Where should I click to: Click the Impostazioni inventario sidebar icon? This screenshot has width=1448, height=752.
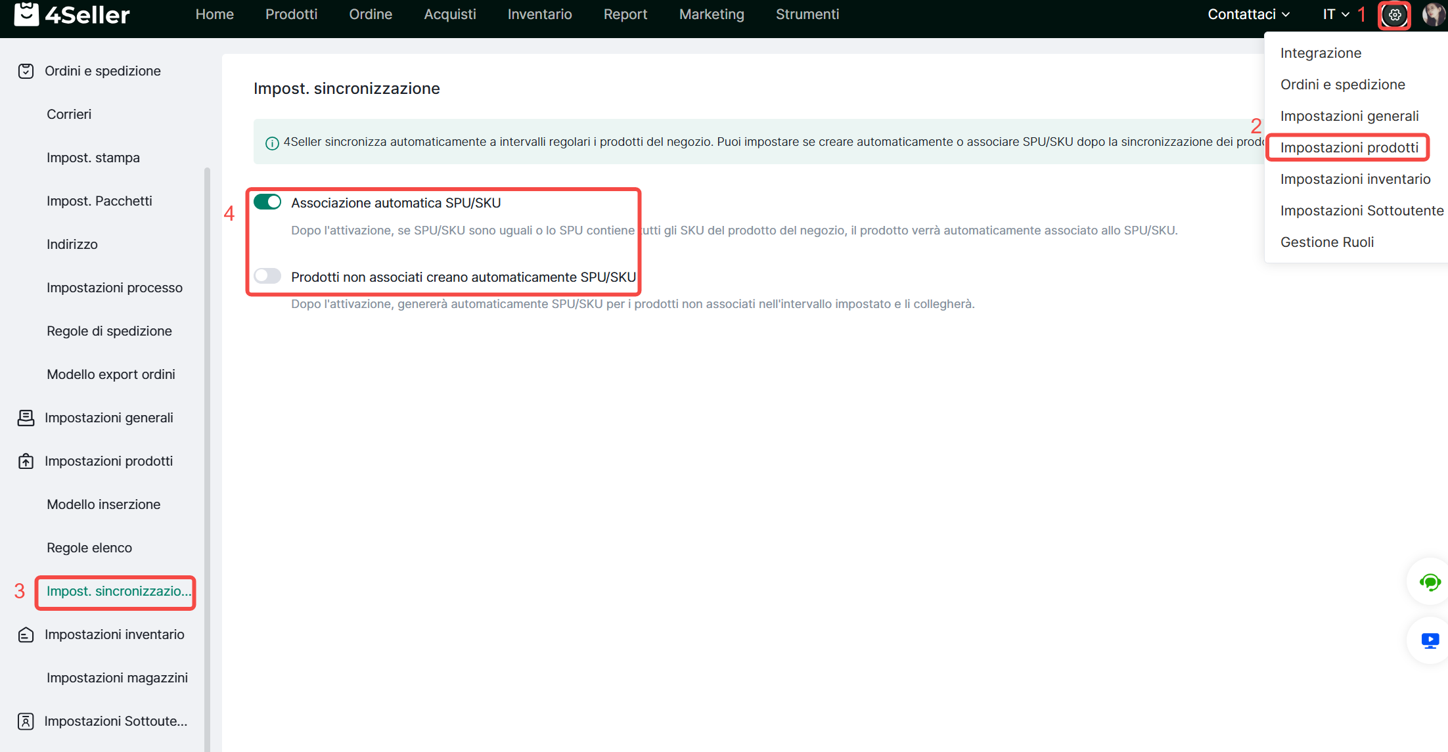coord(26,634)
